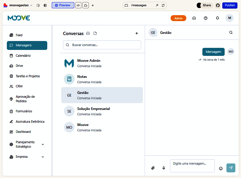Toggle the Preview mode button
The height and width of the screenshot is (178, 241).
(63, 5)
